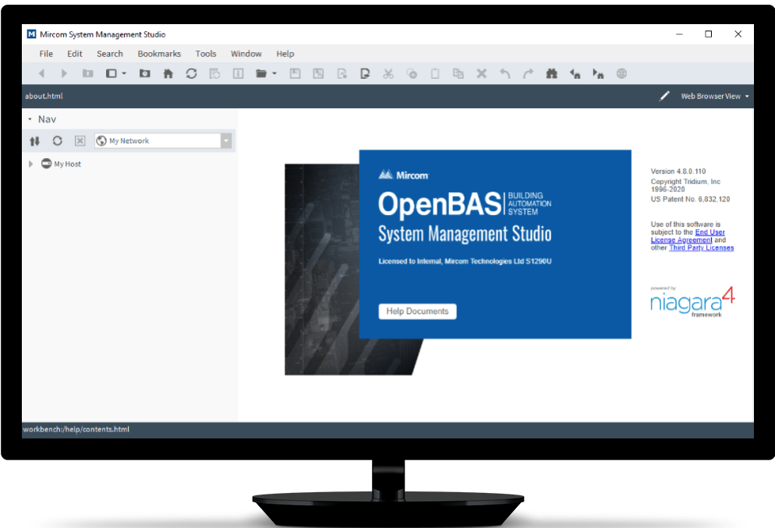Click the Refresh toolbar icon
775x528 pixels.
point(191,73)
